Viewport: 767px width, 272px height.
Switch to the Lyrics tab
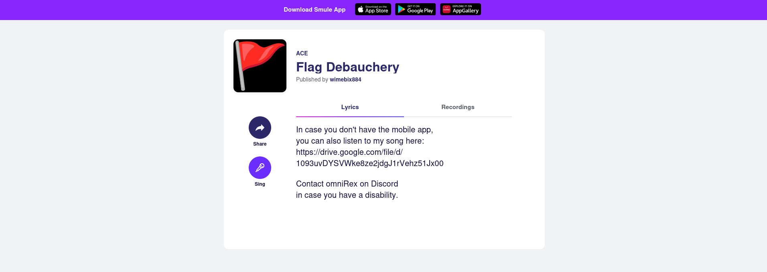[350, 107]
